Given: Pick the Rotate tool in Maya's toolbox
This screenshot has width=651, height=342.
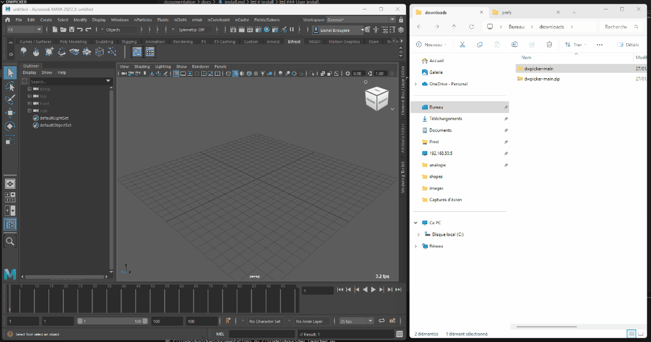Looking at the screenshot, I should (x=10, y=126).
